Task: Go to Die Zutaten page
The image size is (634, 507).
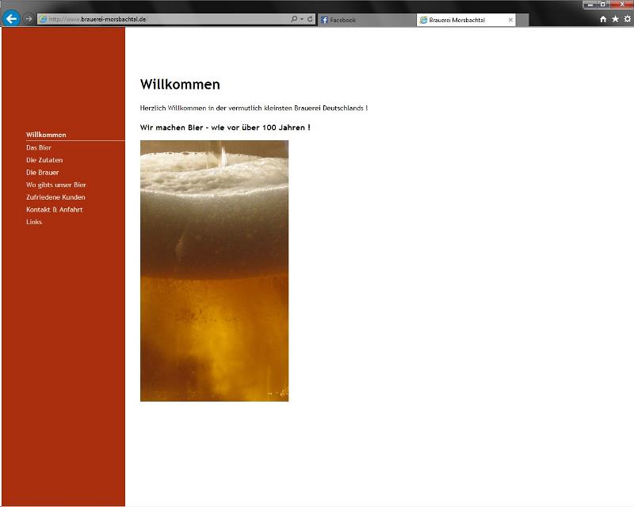Action: click(44, 160)
